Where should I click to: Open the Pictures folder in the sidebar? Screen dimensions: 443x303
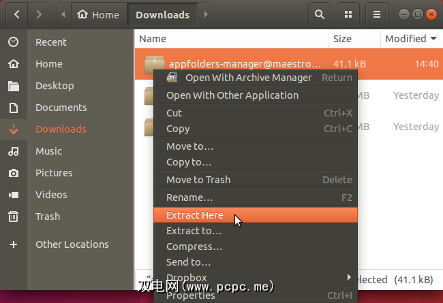click(54, 173)
